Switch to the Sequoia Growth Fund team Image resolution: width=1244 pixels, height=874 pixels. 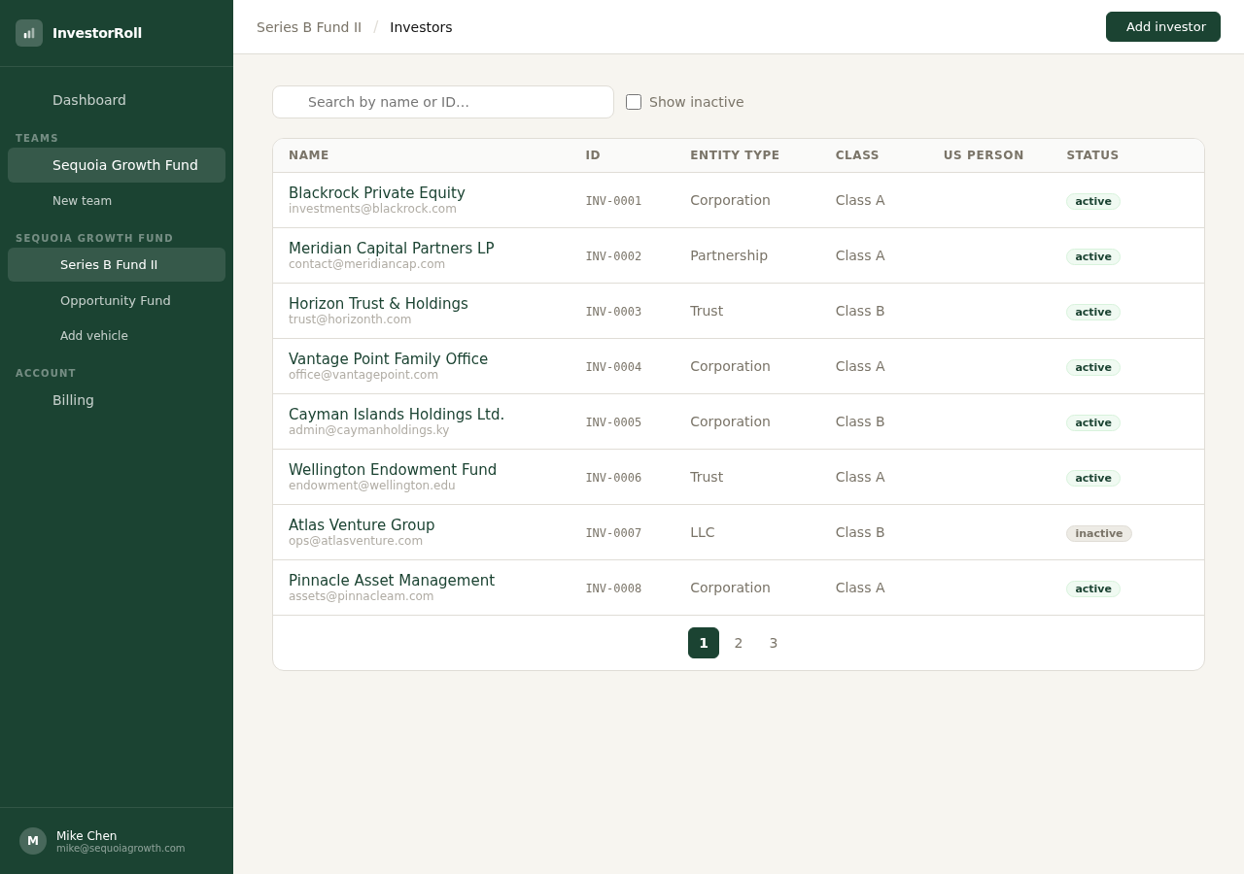click(x=124, y=165)
